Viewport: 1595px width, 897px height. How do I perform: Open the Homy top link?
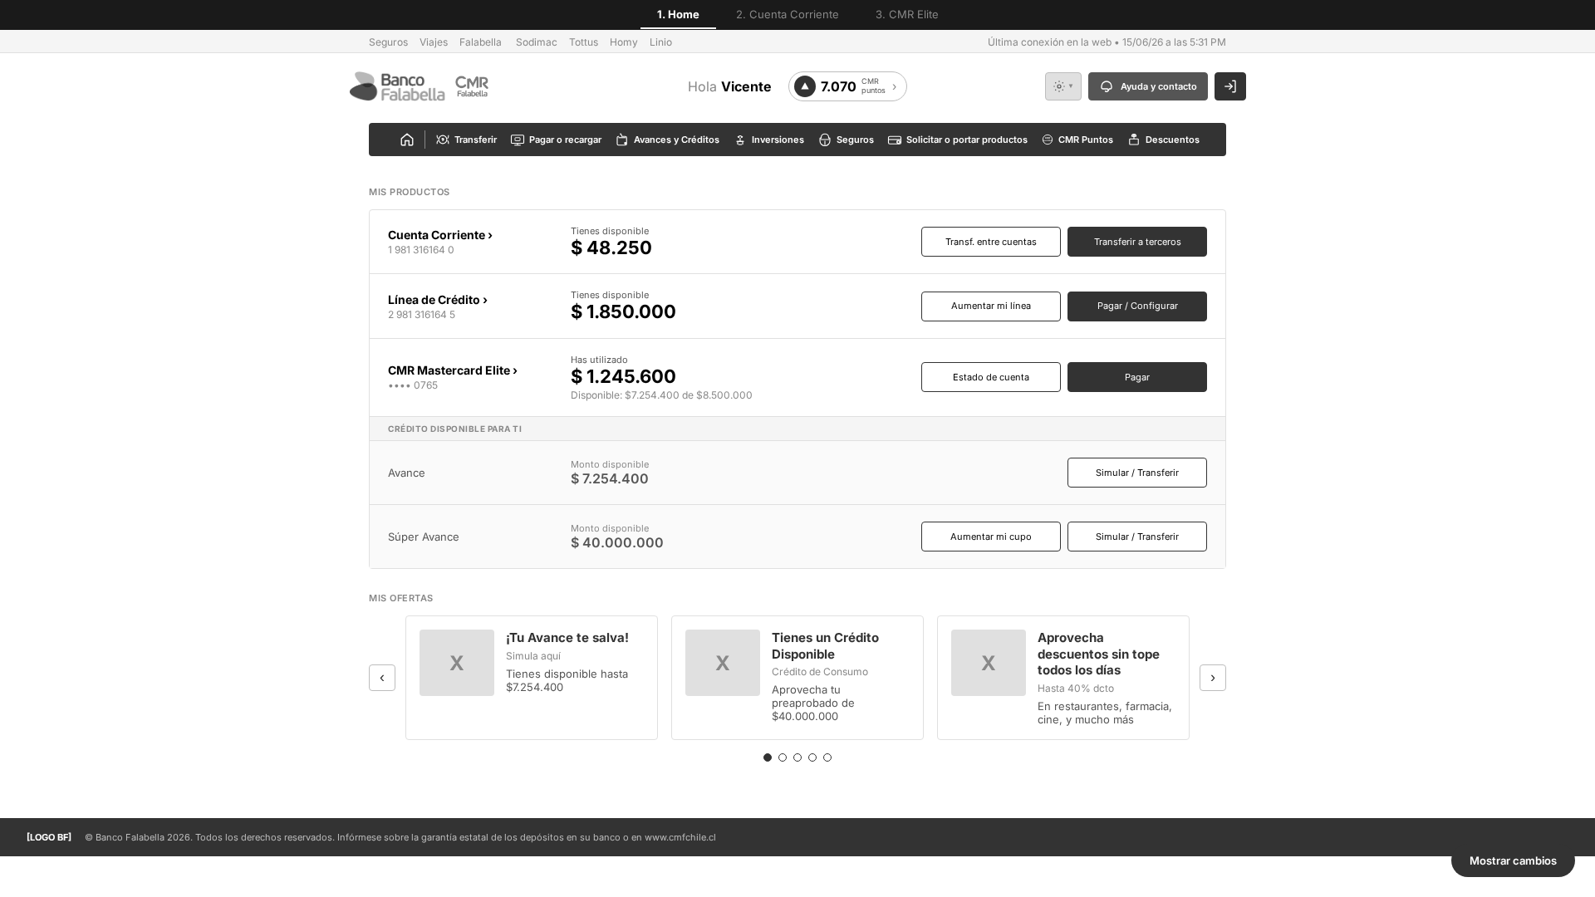pyautogui.click(x=623, y=42)
